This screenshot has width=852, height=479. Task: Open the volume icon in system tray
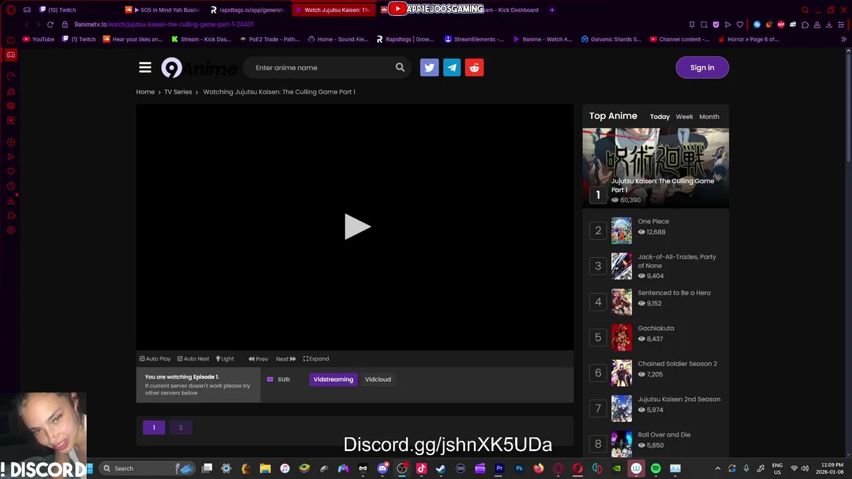[x=805, y=468]
